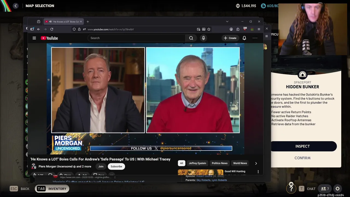
Task: Run search with magnifier button
Action: pos(191,38)
